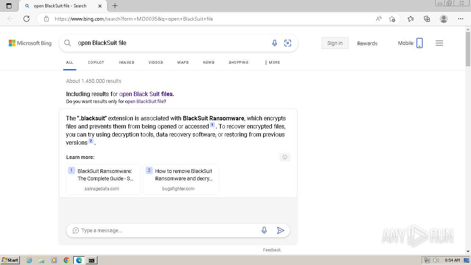The width and height of the screenshot is (471, 265).
Task: Select the ALL results tab
Action: [70, 63]
